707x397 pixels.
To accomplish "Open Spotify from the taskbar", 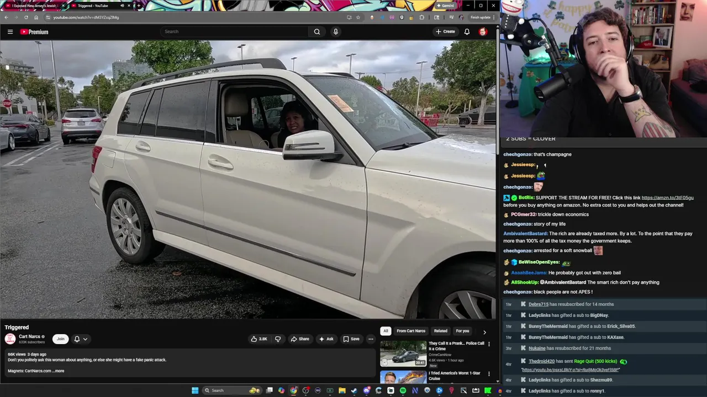I will click(x=403, y=390).
